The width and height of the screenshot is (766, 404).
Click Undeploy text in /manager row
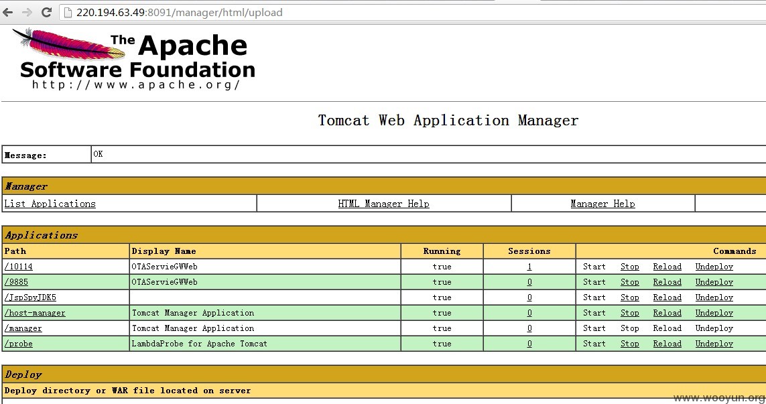point(714,328)
